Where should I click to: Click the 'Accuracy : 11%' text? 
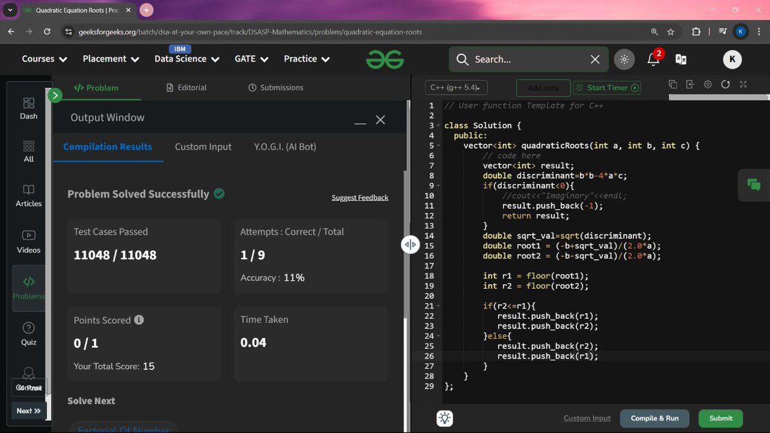click(272, 278)
